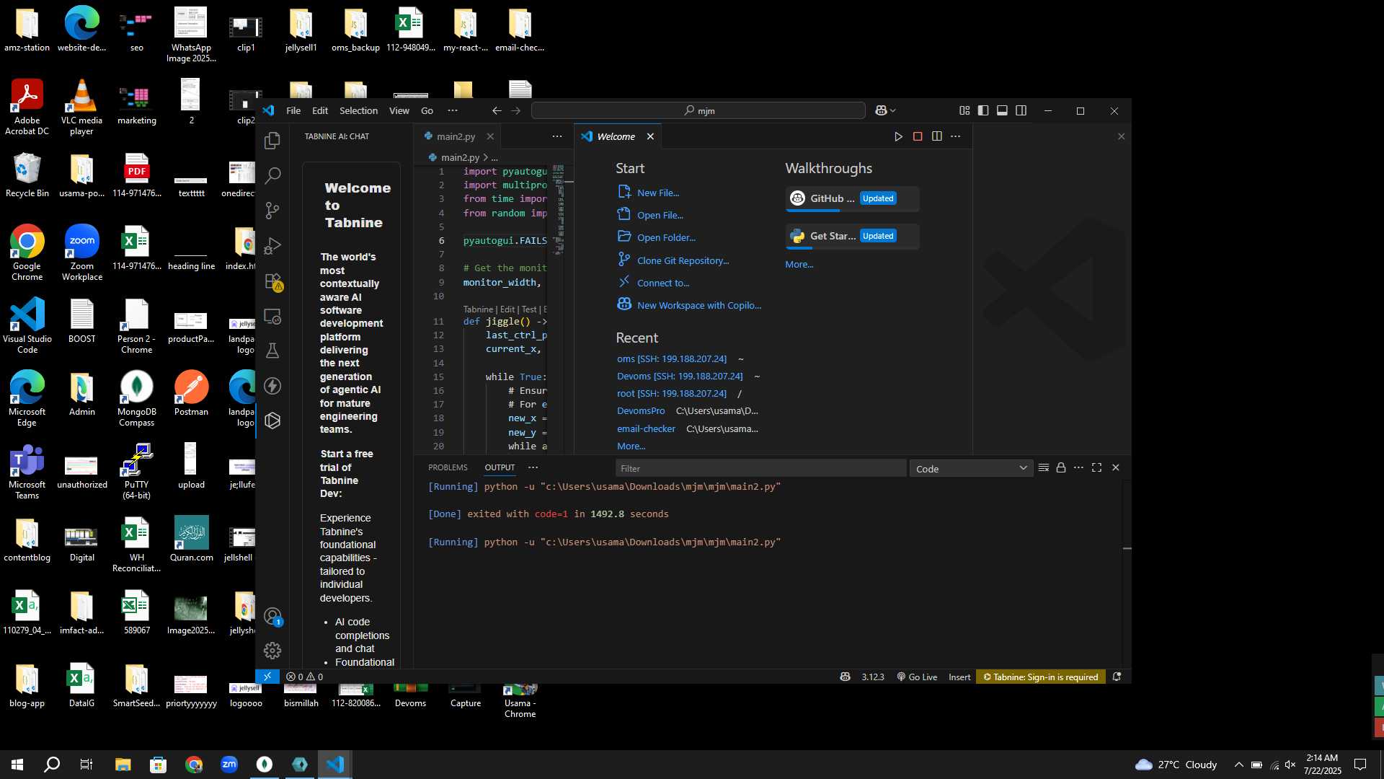
Task: Open the Copilot dropdown chevron in title bar
Action: tap(893, 110)
